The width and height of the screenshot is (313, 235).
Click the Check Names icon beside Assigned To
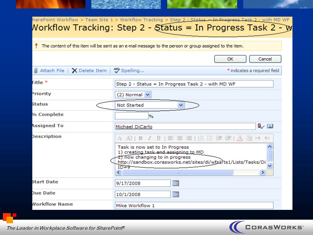point(261,126)
